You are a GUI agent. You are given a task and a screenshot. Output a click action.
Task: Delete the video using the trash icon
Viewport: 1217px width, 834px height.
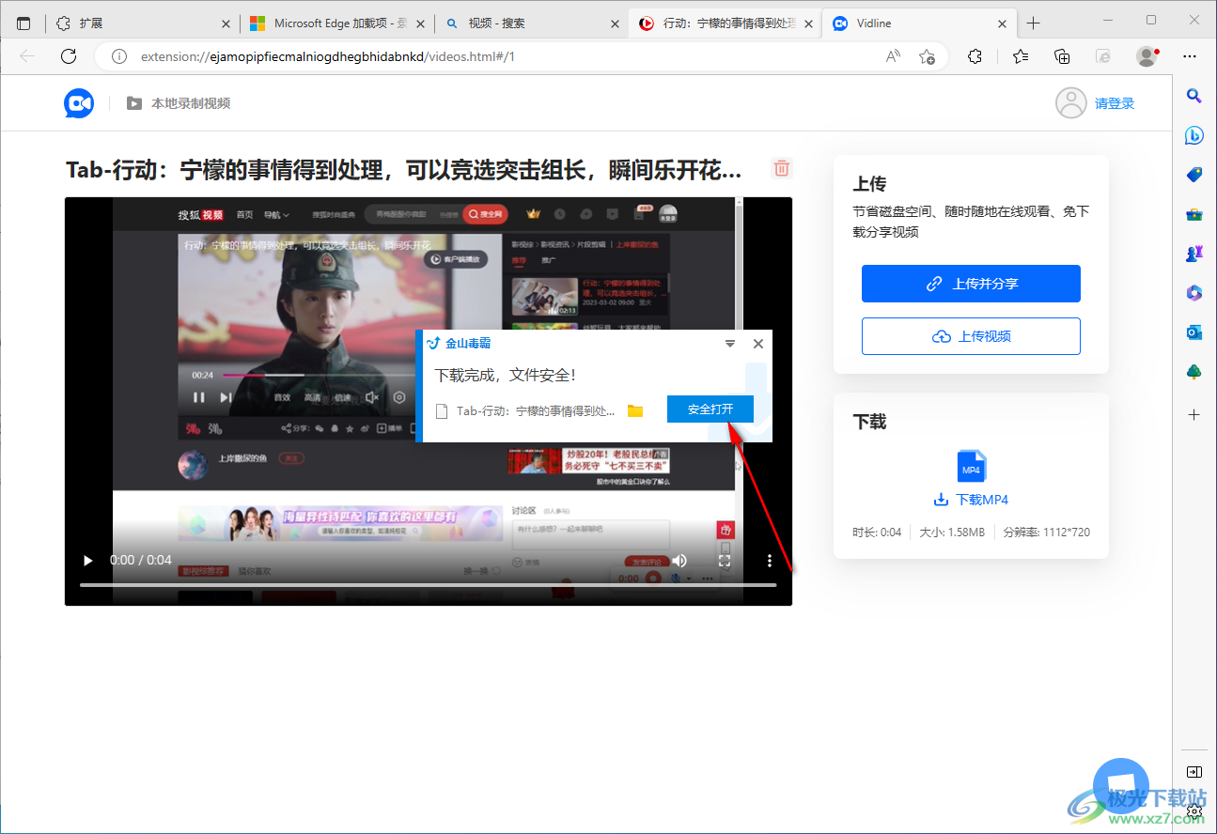tap(782, 169)
